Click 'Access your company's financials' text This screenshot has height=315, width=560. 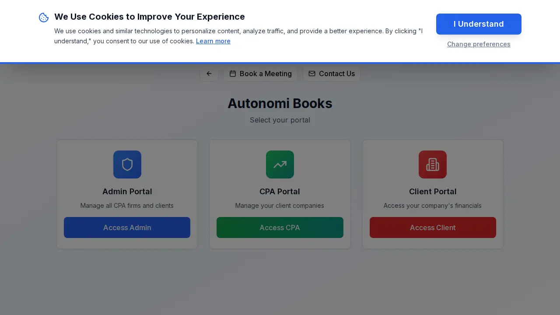pos(433,206)
